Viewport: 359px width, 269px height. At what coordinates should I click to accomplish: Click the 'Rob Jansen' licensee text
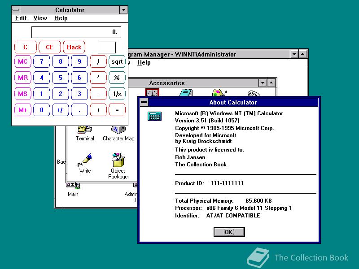point(190,157)
